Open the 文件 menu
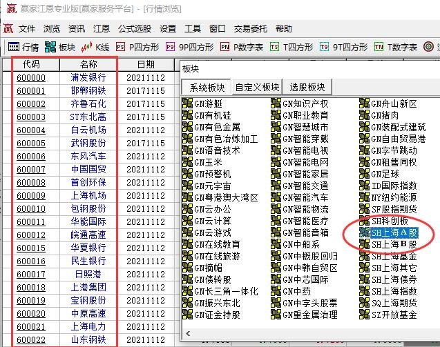Image resolution: width=440 pixels, height=347 pixels. pyautogui.click(x=27, y=28)
